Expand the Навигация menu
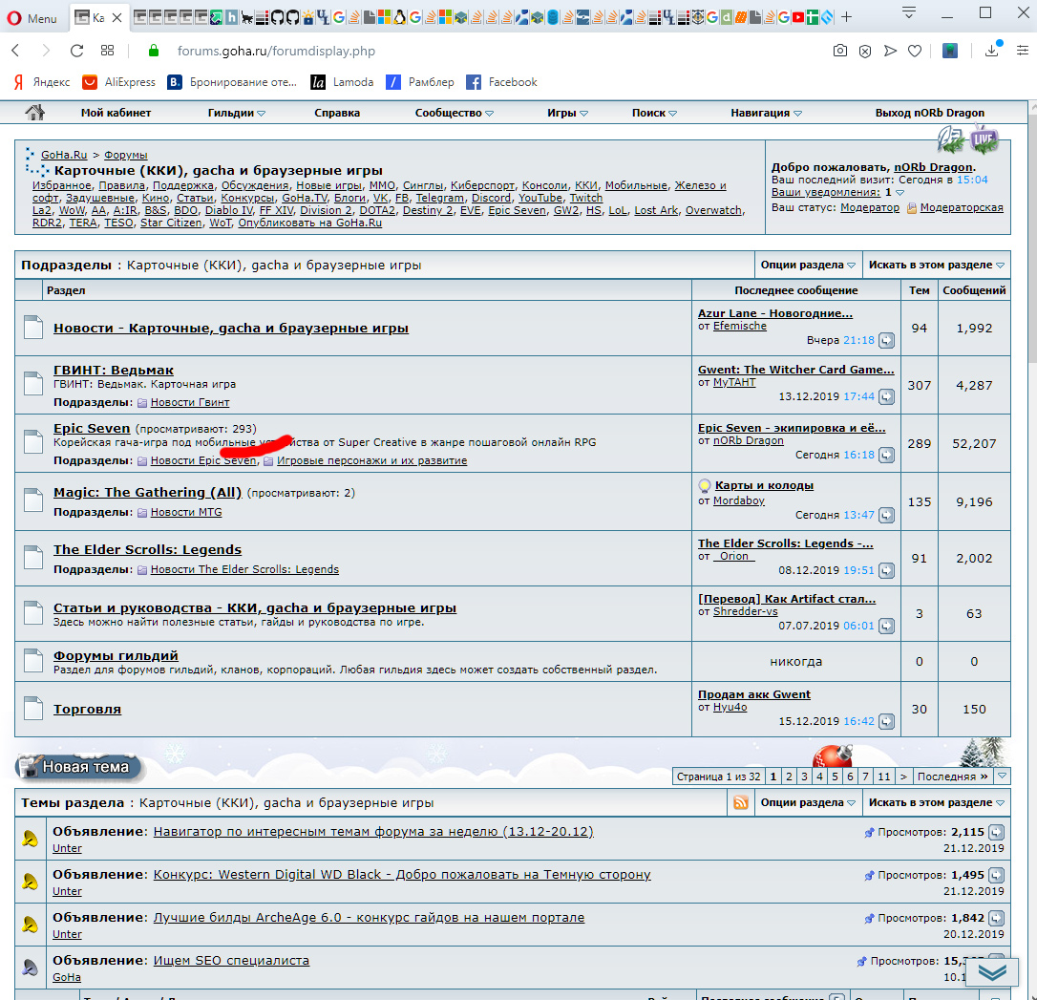Image resolution: width=1037 pixels, height=1000 pixels. tap(766, 113)
